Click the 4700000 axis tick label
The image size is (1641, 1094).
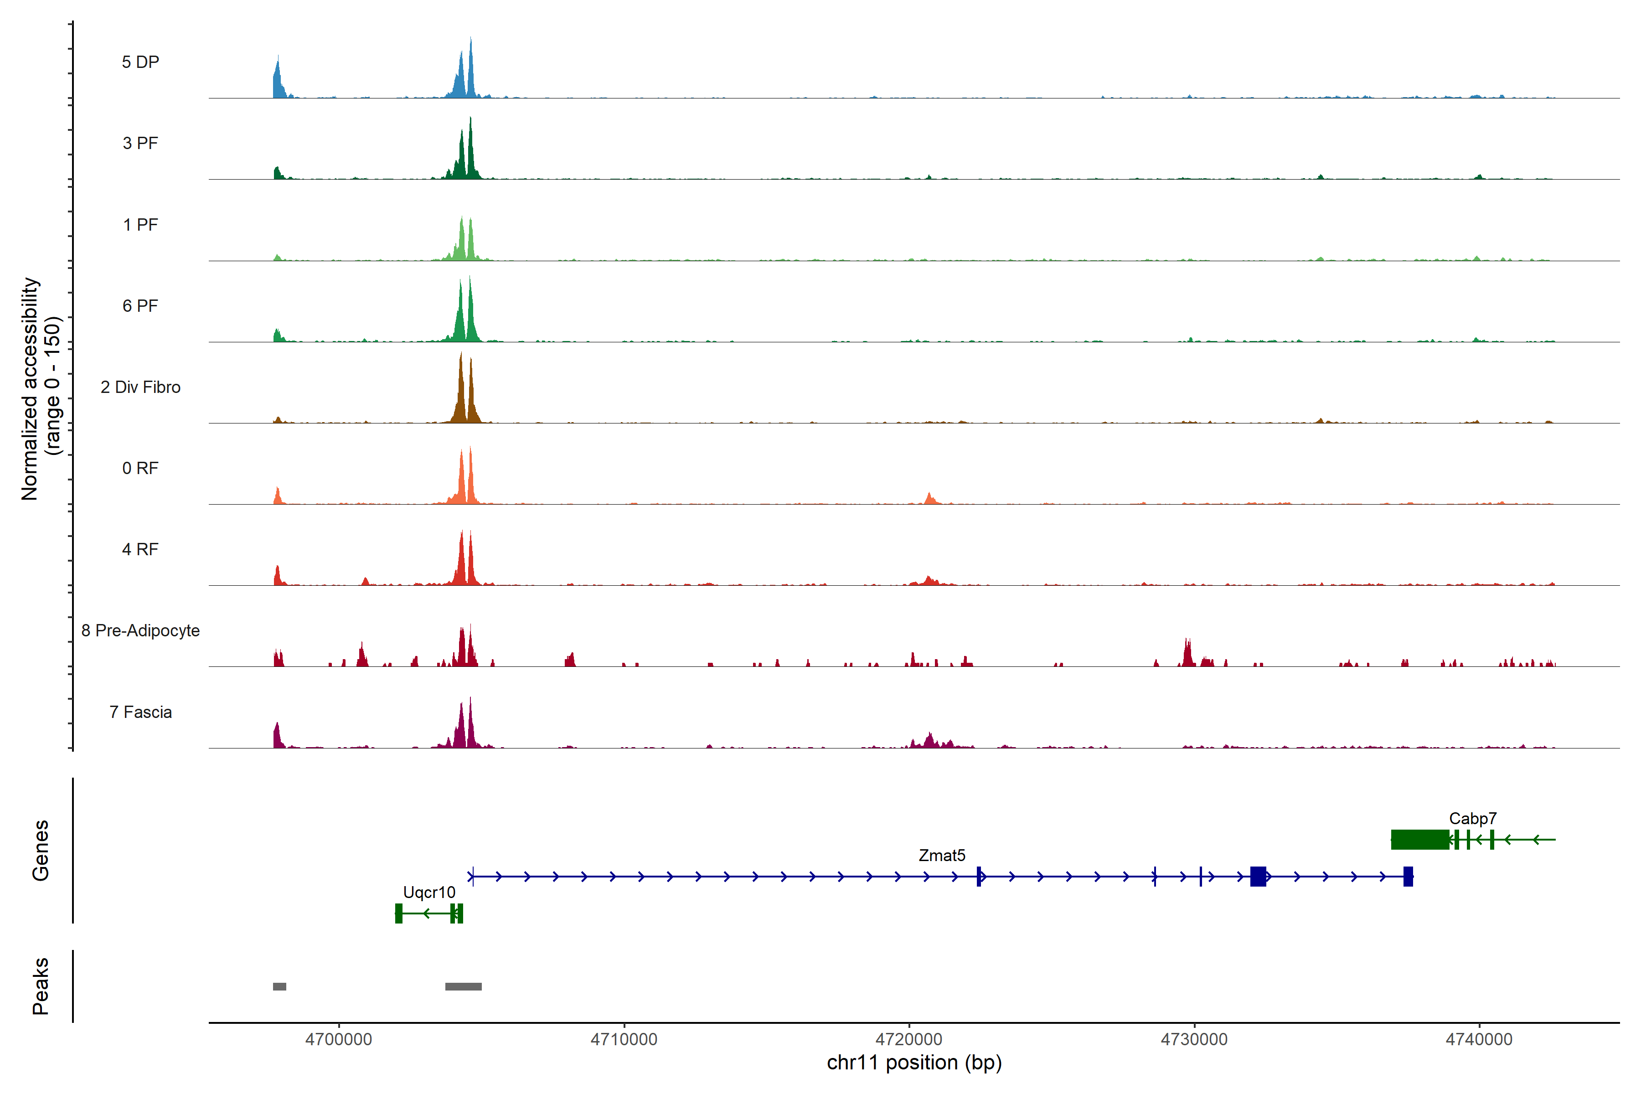tap(338, 1039)
